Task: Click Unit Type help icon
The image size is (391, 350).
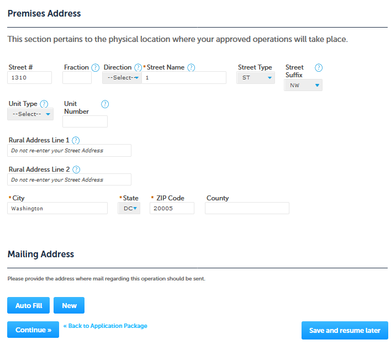Action: point(44,104)
